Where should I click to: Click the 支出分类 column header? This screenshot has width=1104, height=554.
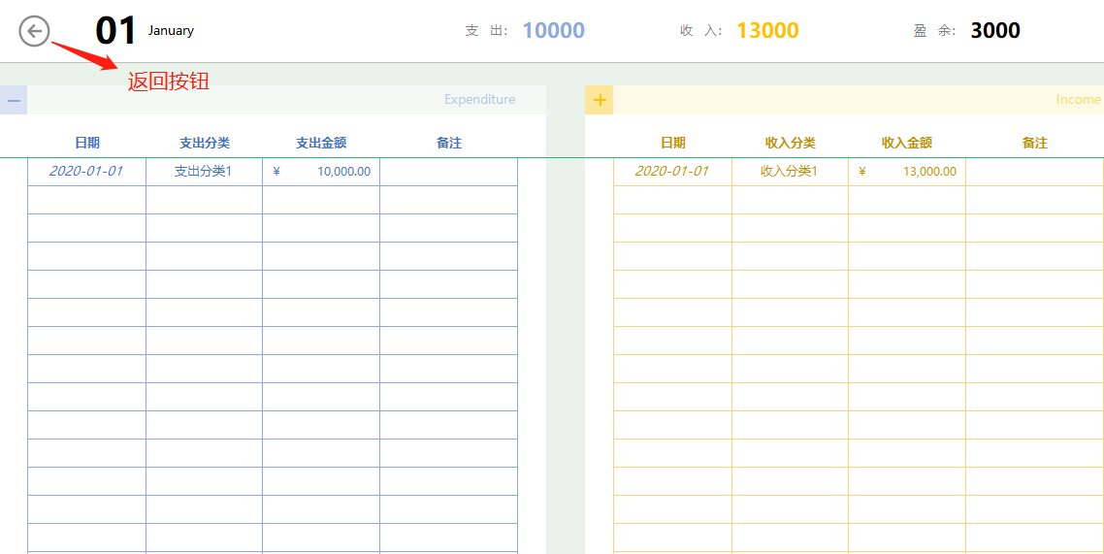204,143
